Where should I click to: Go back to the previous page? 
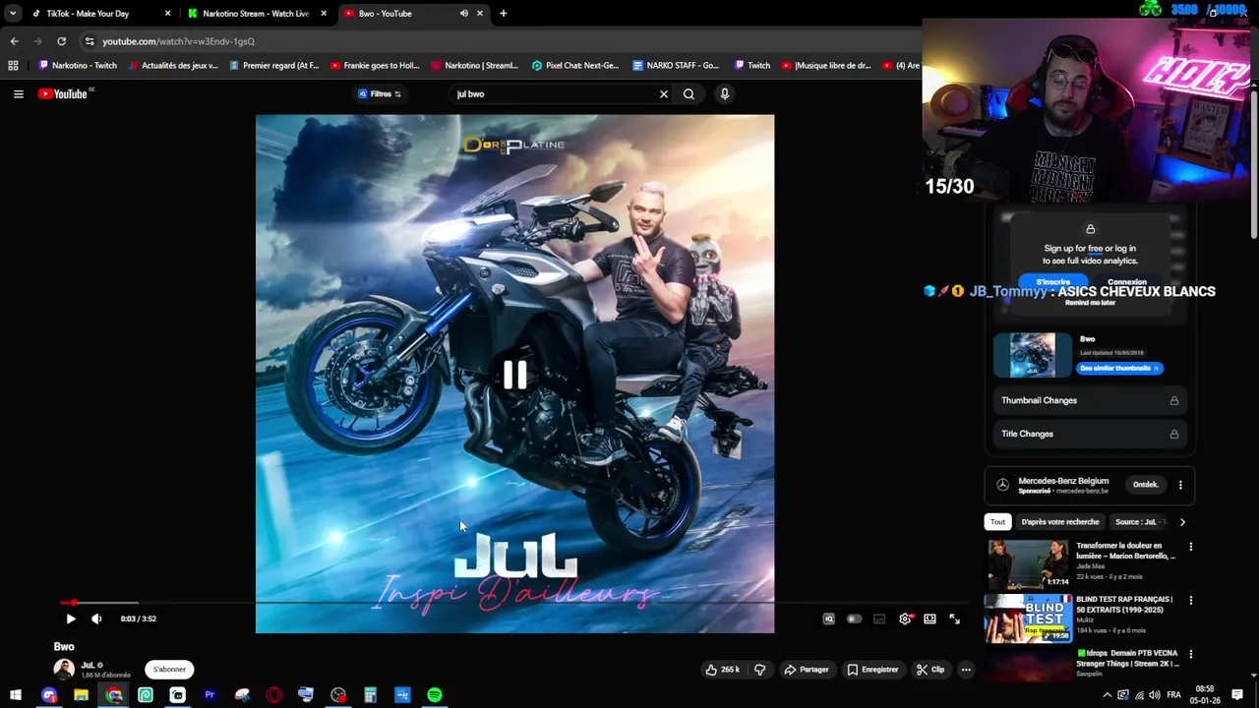pyautogui.click(x=14, y=41)
